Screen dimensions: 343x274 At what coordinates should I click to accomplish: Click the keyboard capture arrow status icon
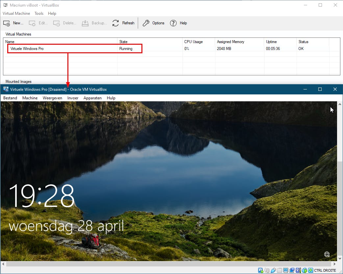click(311, 270)
